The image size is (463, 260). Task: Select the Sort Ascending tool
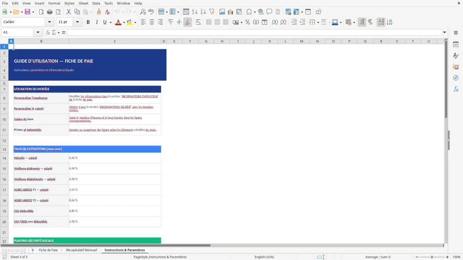pyautogui.click(x=194, y=12)
